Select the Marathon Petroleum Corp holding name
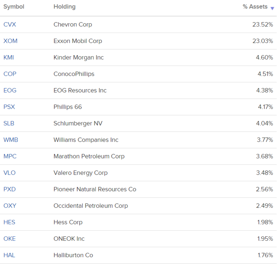The image size is (277, 264). click(89, 156)
